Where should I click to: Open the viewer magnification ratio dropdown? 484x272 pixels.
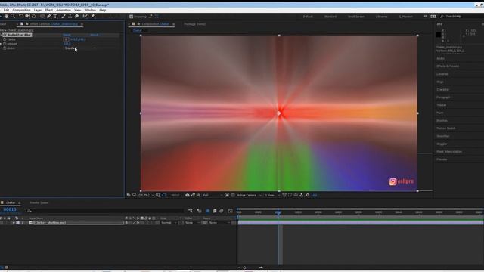pyautogui.click(x=146, y=195)
